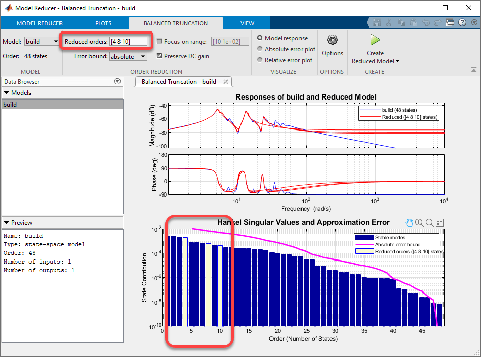The width and height of the screenshot is (481, 357).
Task: Click the Options gear icon
Action: tap(333, 40)
